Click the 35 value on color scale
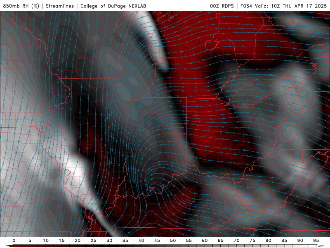This screenshot has height=248, width=330. (x=125, y=241)
